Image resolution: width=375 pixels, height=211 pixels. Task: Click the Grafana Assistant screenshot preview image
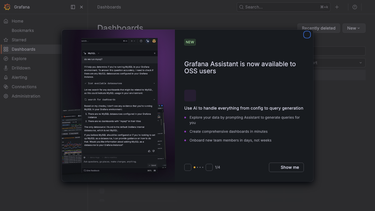point(118,105)
